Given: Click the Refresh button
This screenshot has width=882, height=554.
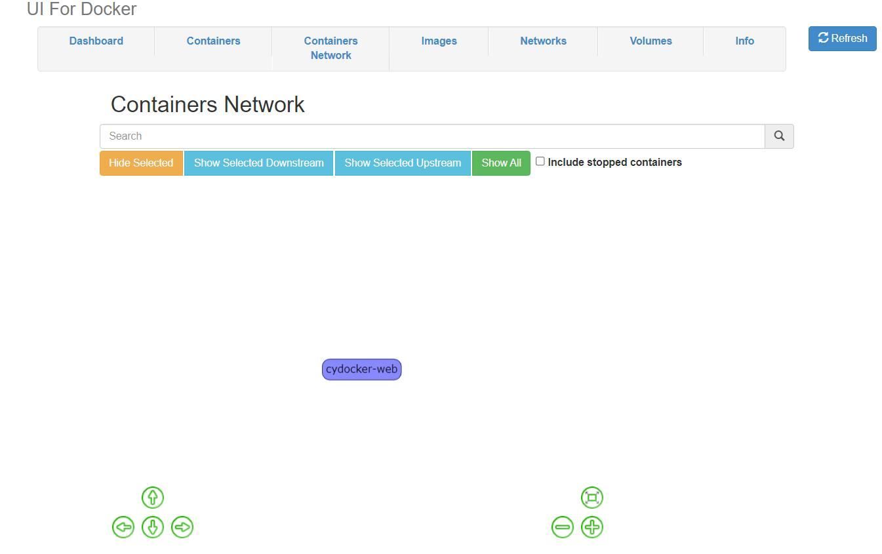Looking at the screenshot, I should [x=843, y=38].
